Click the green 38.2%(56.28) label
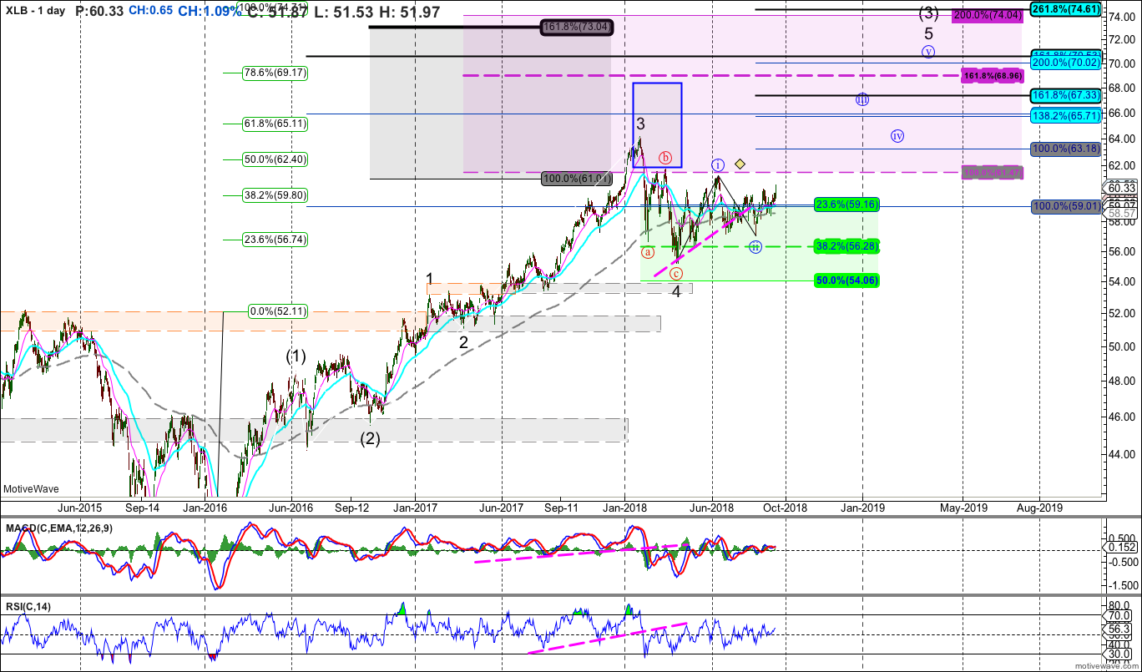Viewport: 1142px width, 672px height. [x=846, y=246]
